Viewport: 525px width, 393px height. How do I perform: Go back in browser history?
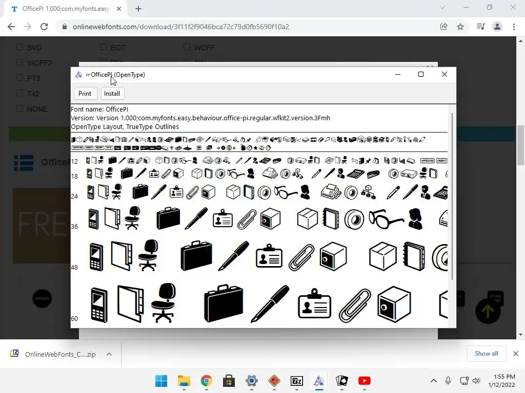11,27
